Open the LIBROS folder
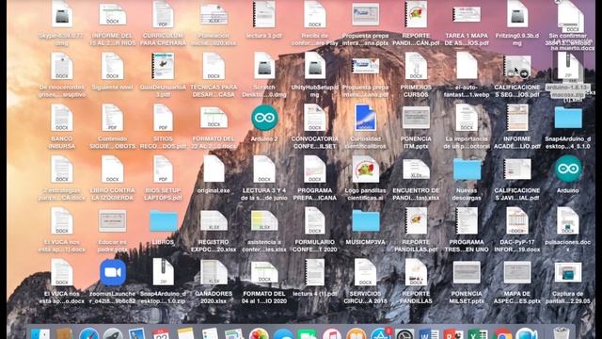The height and width of the screenshot is (339, 602). coord(163,221)
